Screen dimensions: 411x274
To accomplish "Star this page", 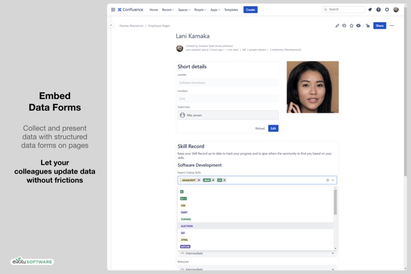I will (351, 26).
